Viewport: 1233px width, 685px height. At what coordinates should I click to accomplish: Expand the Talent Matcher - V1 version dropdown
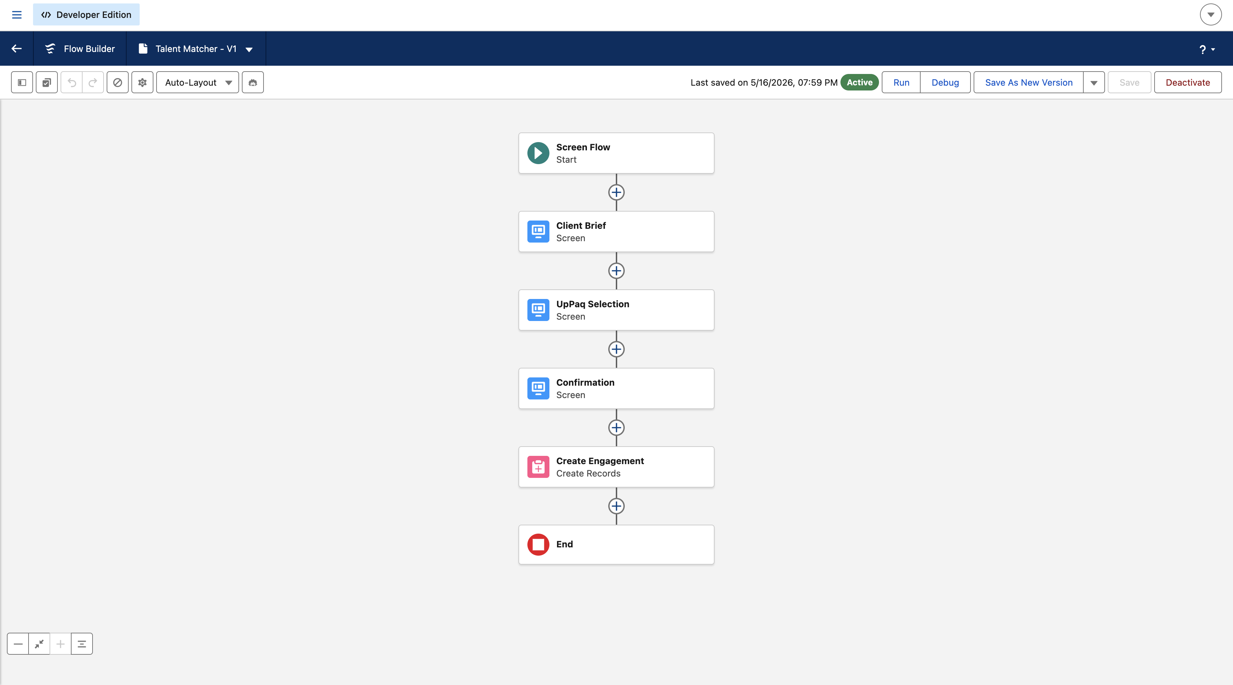(x=249, y=49)
